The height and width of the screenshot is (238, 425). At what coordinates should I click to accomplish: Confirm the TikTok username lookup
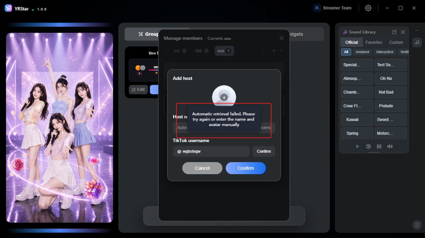click(264, 151)
